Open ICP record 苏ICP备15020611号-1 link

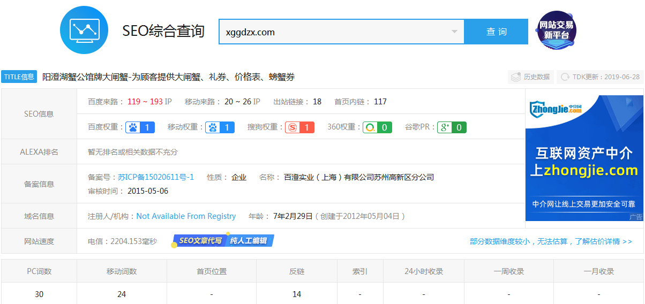point(156,177)
